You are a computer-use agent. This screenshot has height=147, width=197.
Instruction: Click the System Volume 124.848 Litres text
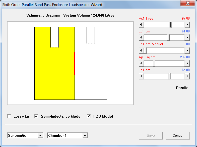pos(89,16)
